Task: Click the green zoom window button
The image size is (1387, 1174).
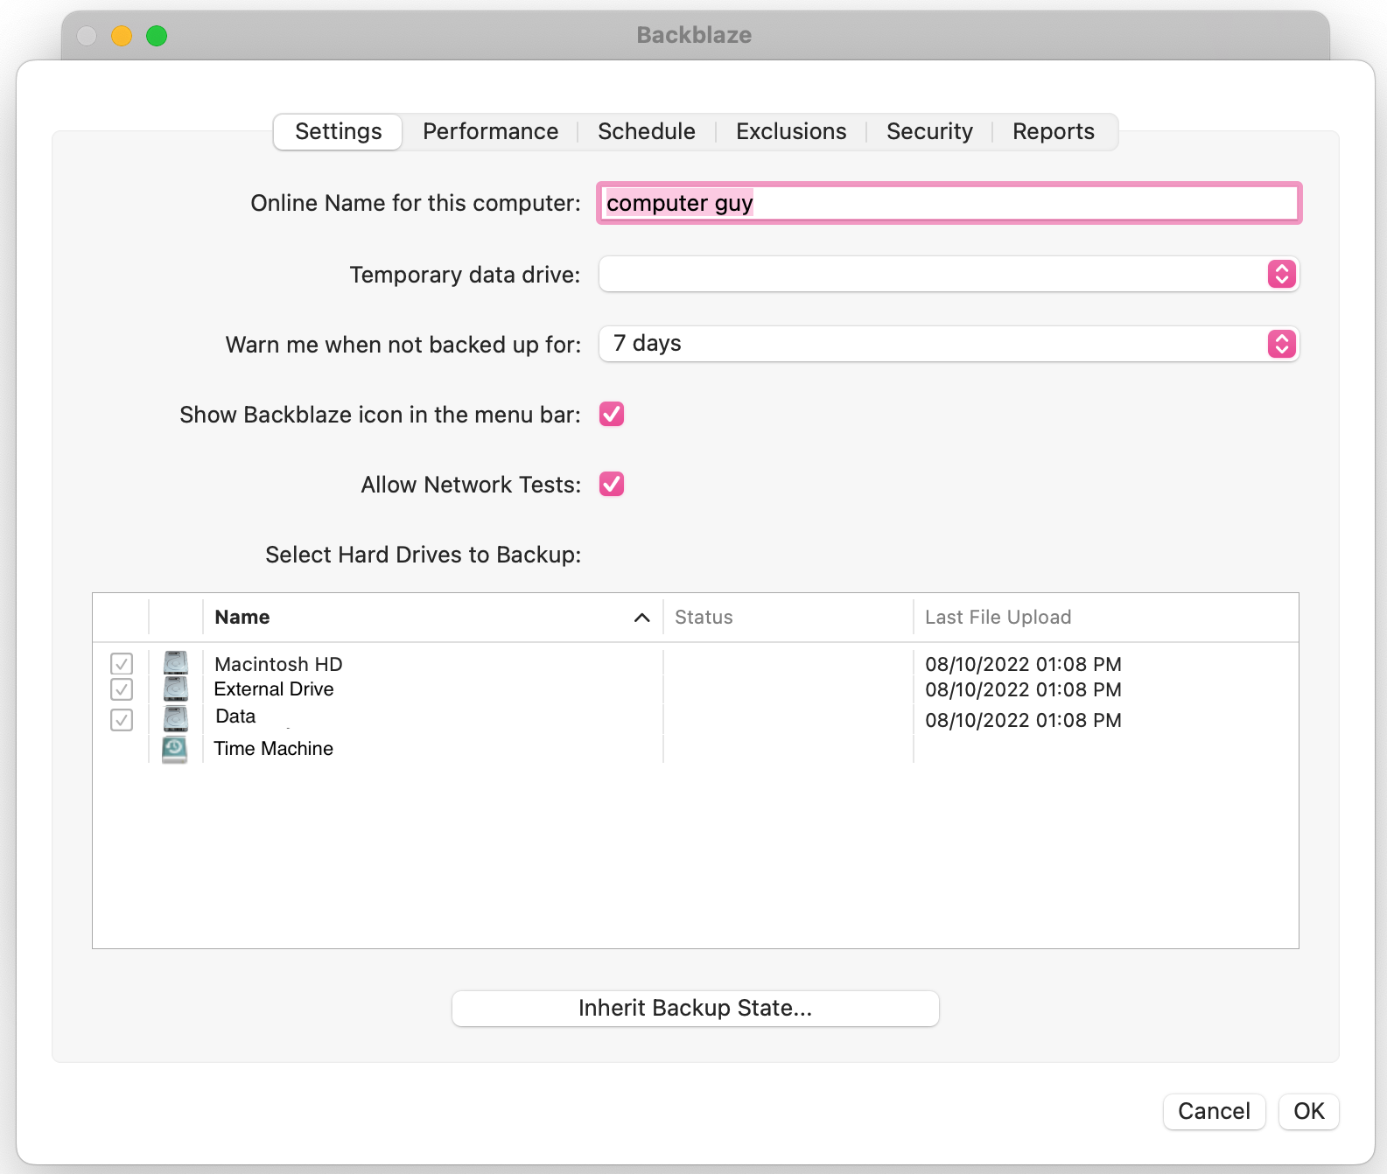Action: point(157,36)
